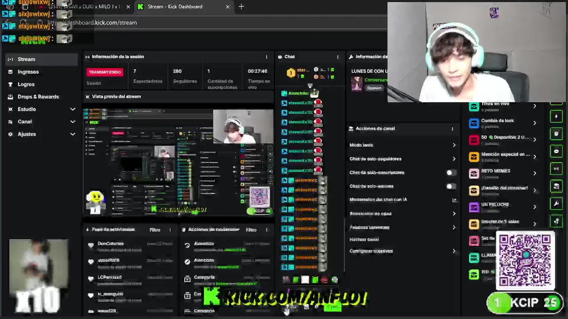Click the ¡Desafío del streamer! reward

[x=503, y=190]
